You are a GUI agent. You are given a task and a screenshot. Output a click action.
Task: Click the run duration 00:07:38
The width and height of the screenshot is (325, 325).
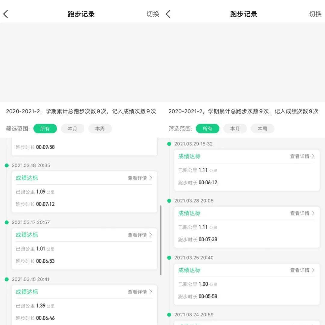[x=208, y=239]
